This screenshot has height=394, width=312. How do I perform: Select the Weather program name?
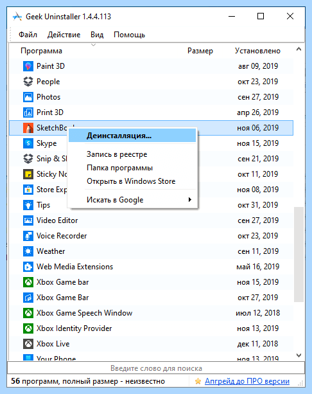(51, 251)
